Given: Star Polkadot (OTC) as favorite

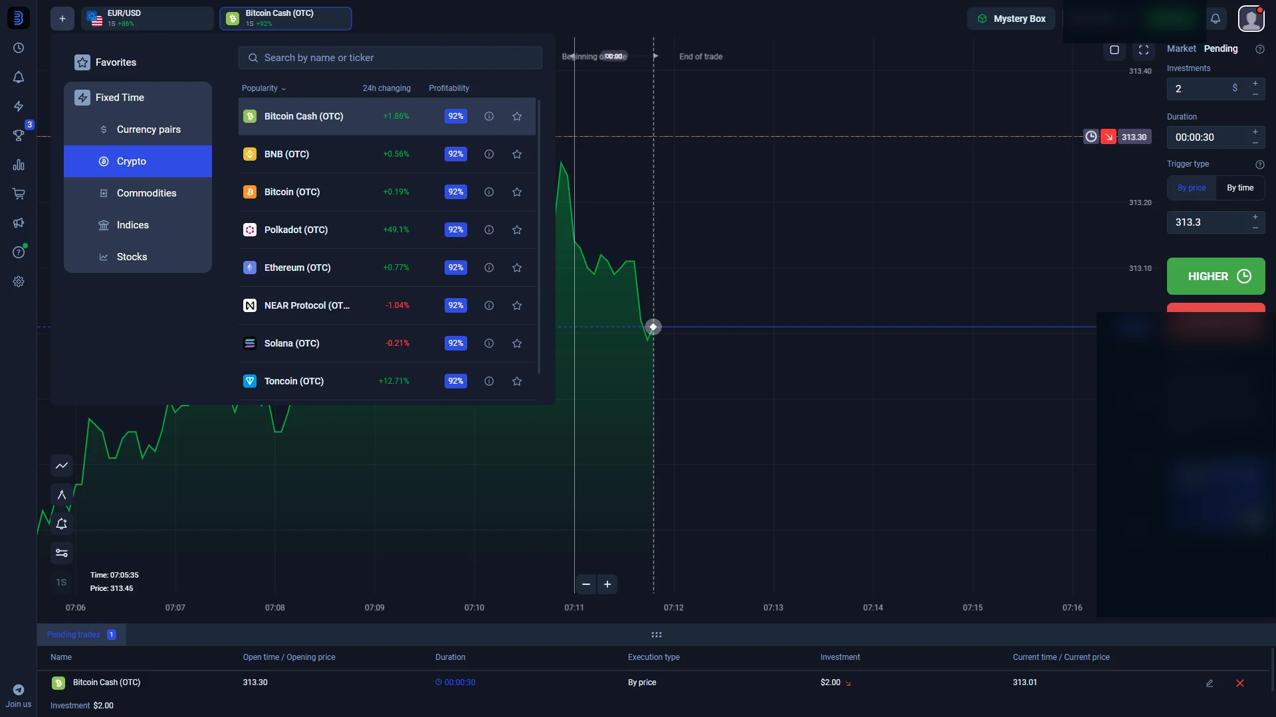Looking at the screenshot, I should click(x=517, y=230).
